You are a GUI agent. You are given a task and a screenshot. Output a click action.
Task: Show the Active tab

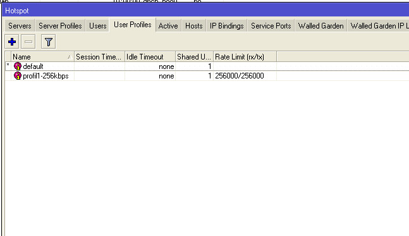(x=168, y=26)
